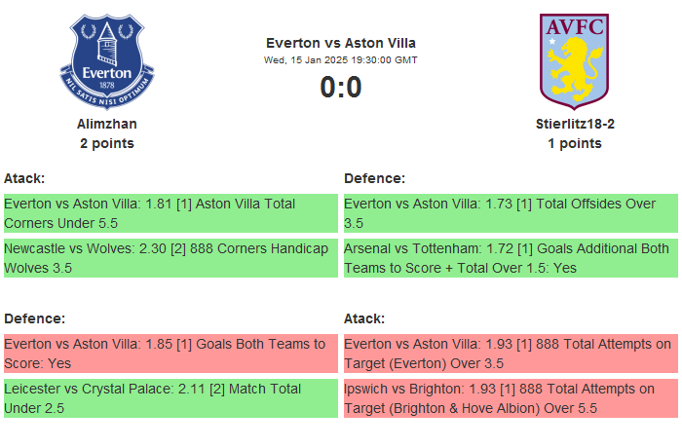Click Alimzhan's 2 points label
This screenshot has height=448, width=682.
point(107,143)
